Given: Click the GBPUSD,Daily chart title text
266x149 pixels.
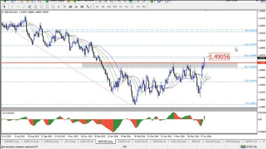Looking at the screenshot, I should (11, 12).
